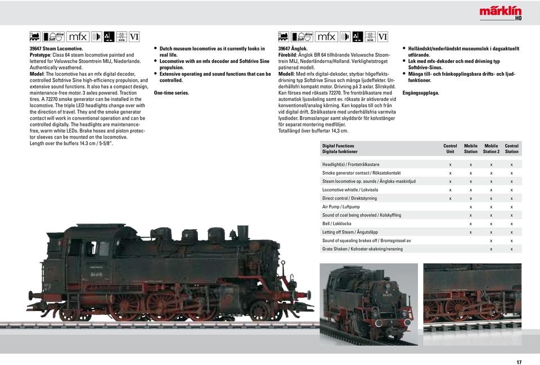
Task: Click Headlight row's x under Control Unit
Action: (x=450, y=165)
